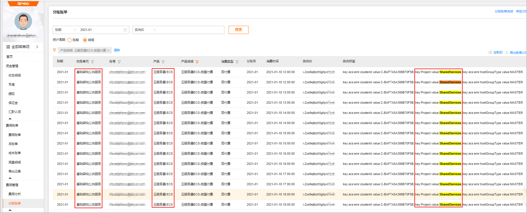This screenshot has width=527, height=213.
Task: Click 导出账单CSV to export
Action: coord(518,52)
